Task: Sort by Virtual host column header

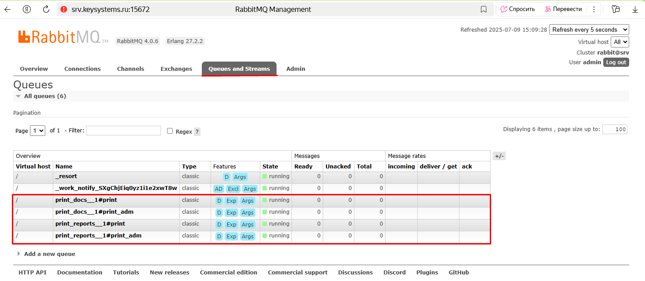Action: (x=33, y=167)
